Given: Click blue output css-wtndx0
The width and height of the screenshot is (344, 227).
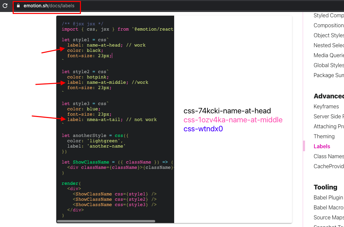Looking at the screenshot, I should tap(203, 129).
